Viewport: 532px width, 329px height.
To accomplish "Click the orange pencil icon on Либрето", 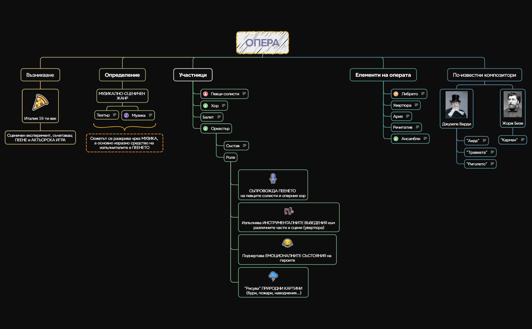I will (396, 94).
